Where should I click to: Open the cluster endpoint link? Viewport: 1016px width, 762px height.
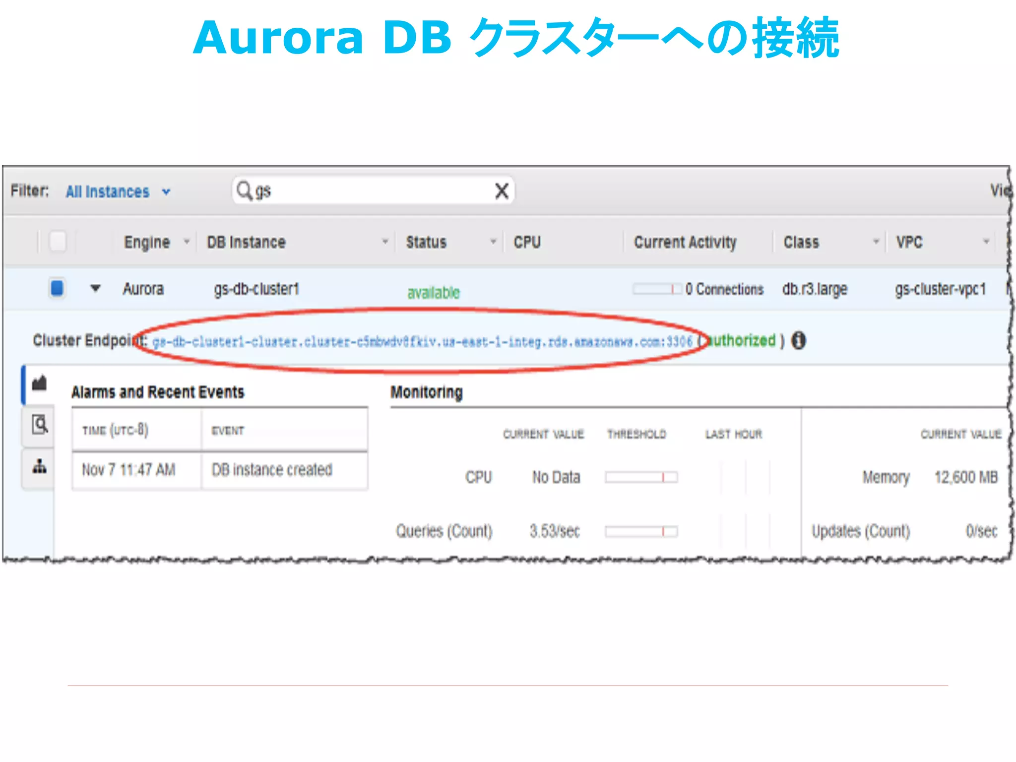click(422, 342)
